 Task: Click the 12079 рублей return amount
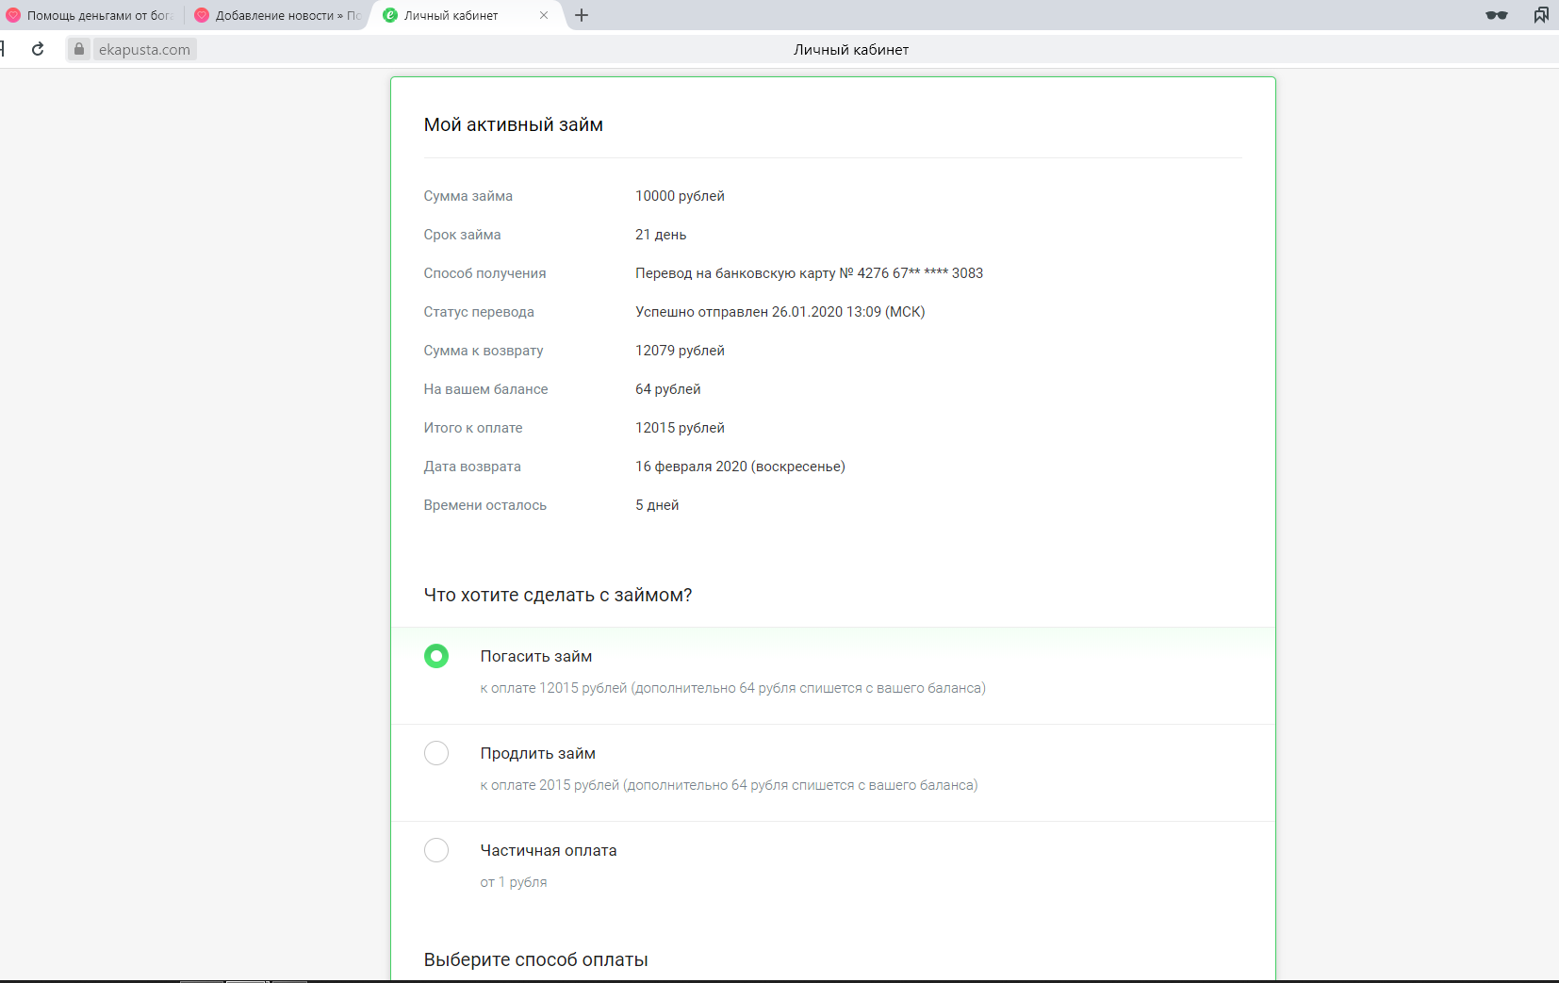point(680,351)
